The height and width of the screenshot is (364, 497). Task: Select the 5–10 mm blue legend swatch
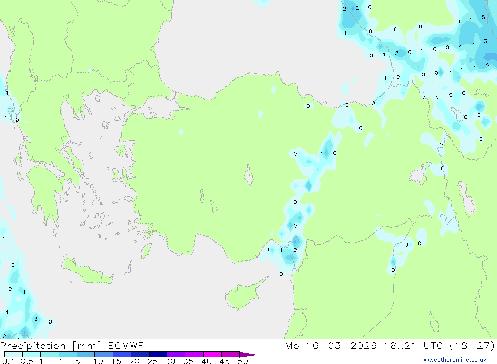[x=86, y=354]
